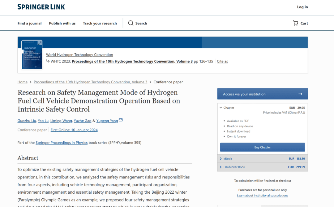334x207 pixels.
Task: Click the arrow on Access via your institution
Action: [x=300, y=94]
